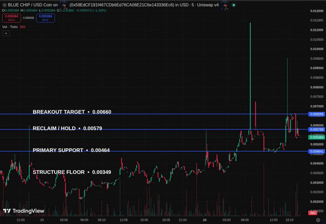Open chart settings gear below price axis
Viewport: 326px width, 224px height.
pyautogui.click(x=318, y=220)
